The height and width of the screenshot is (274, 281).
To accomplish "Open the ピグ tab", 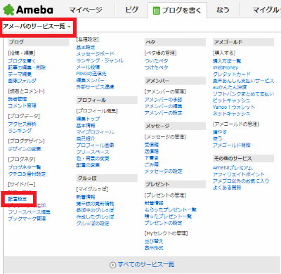I will click(131, 10).
